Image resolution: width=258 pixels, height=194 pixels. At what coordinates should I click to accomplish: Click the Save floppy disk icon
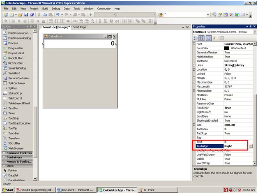[26, 15]
